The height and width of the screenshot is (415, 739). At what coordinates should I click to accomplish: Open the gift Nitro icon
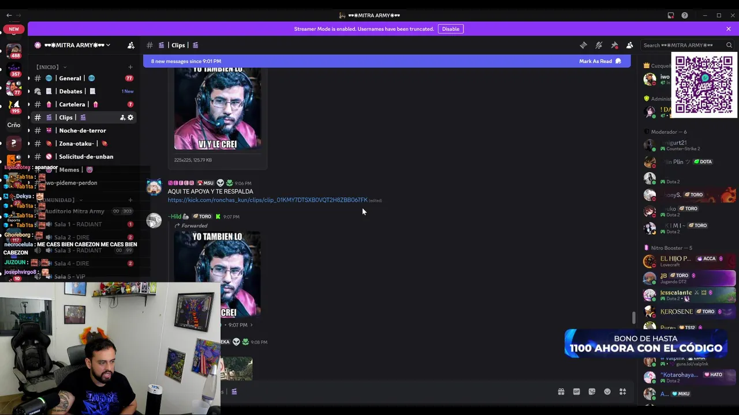click(561, 392)
